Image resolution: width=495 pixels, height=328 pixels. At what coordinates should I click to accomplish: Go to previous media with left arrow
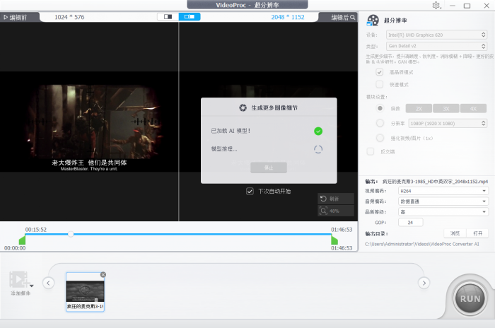pos(48,283)
